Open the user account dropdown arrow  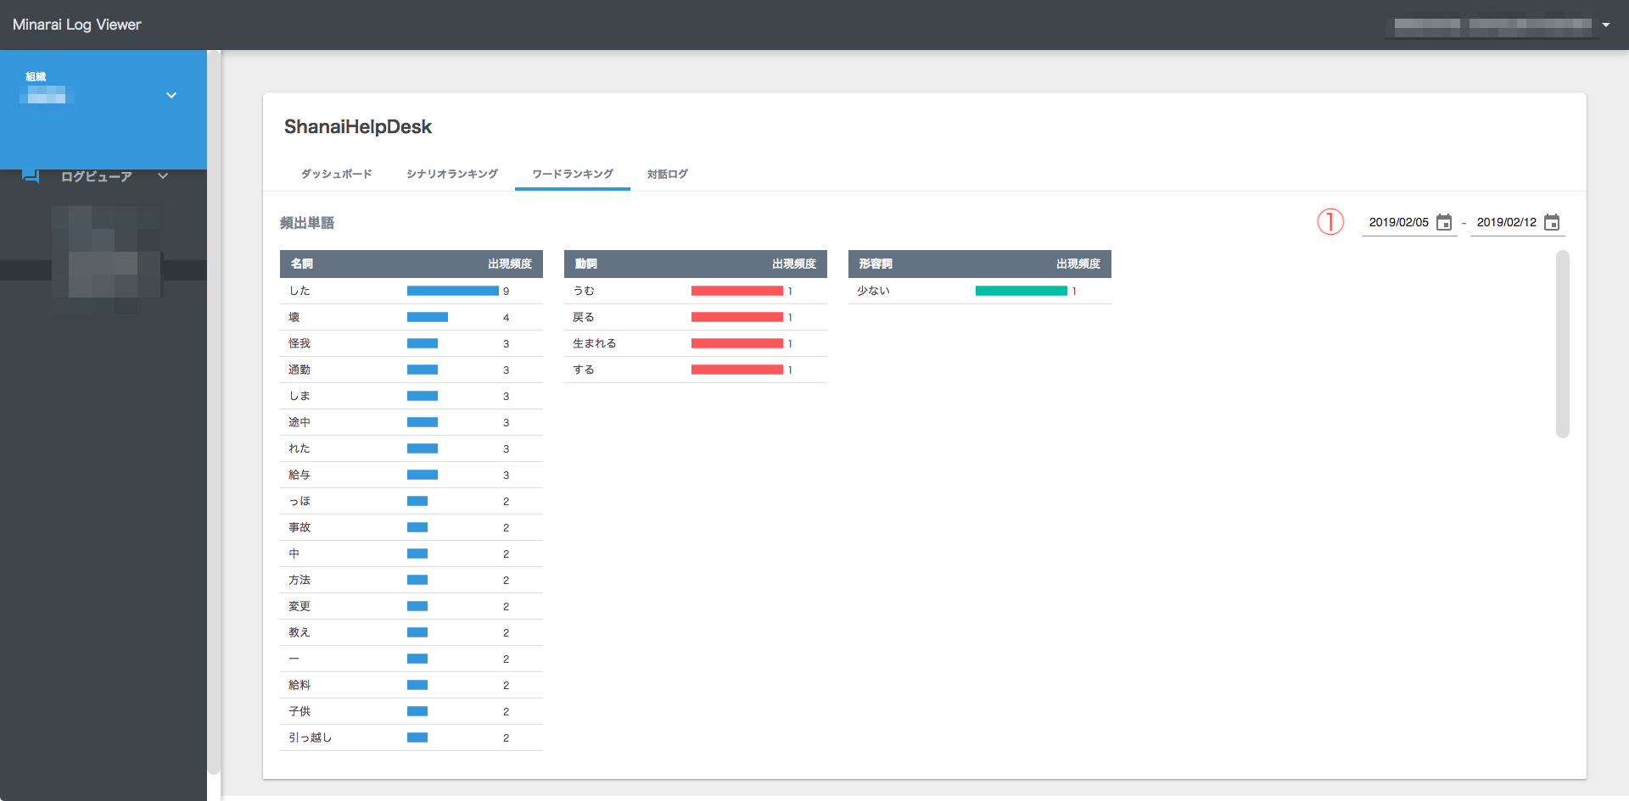click(x=1606, y=25)
